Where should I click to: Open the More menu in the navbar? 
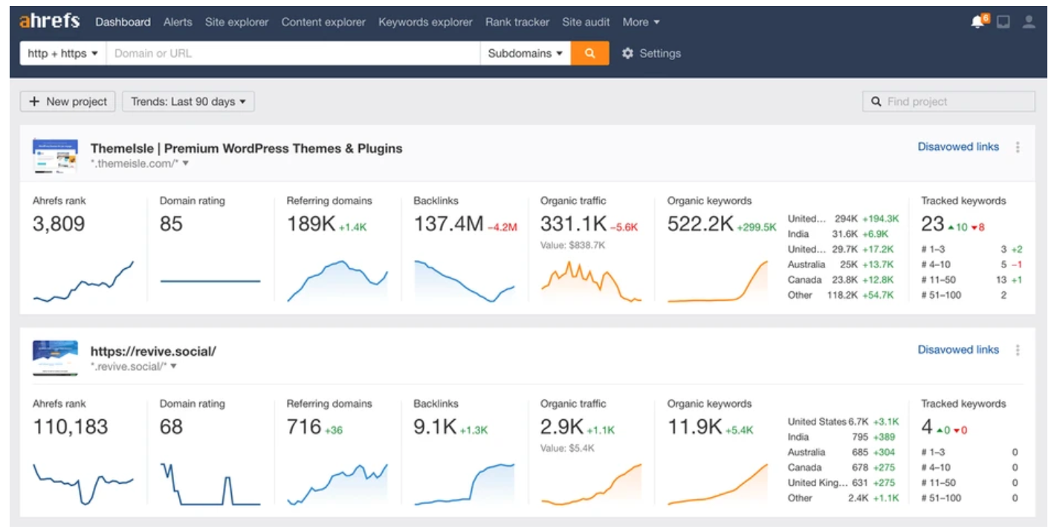click(640, 22)
